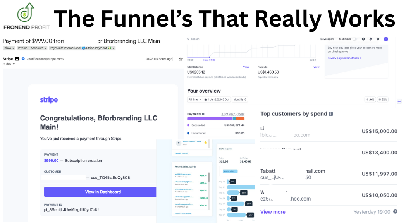Screen dimensions: 406x223
Task: Click the clock icon near Yesterday 19:00
Action: (x=395, y=212)
